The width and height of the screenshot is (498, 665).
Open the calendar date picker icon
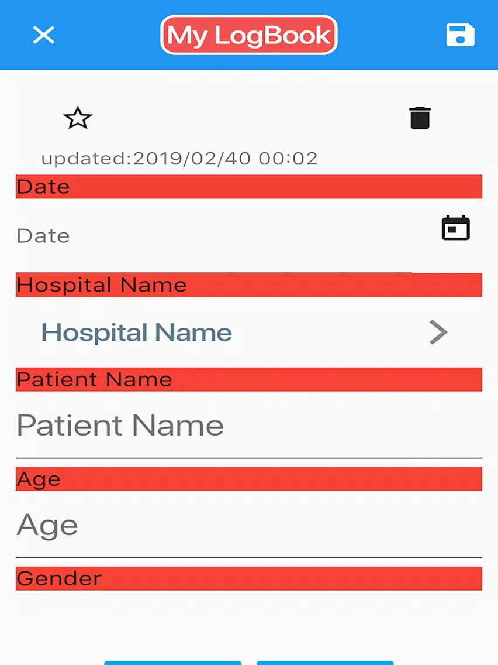pyautogui.click(x=455, y=228)
